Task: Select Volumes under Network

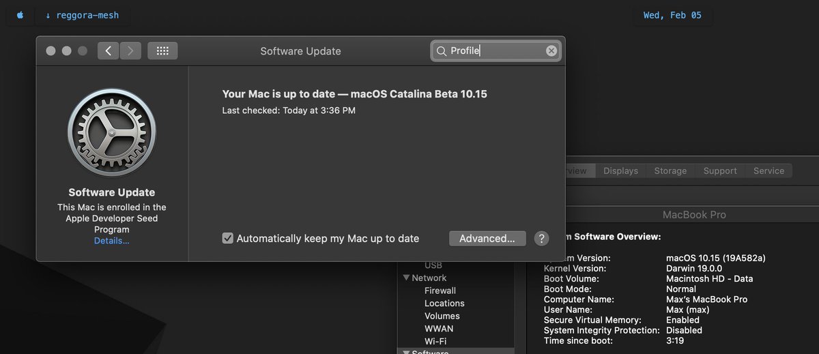Action: pos(442,316)
